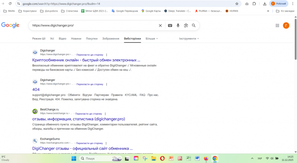Image resolution: width=297 pixels, height=163 pixels.
Task: Open more options for ExchangeSumo result
Action: click(106, 143)
